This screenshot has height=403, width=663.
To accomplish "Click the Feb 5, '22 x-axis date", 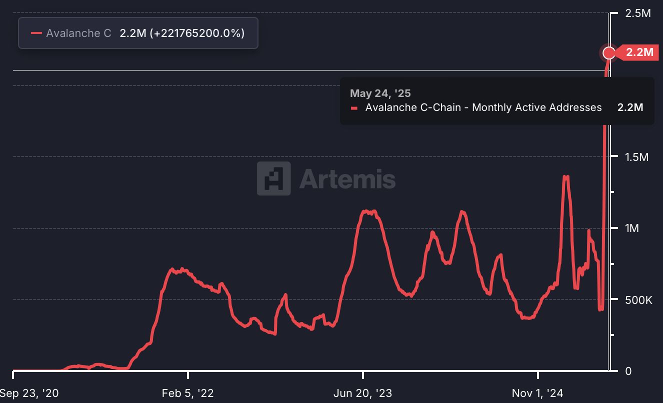I will point(188,393).
